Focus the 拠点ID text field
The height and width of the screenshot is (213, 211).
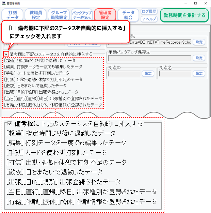124,73
